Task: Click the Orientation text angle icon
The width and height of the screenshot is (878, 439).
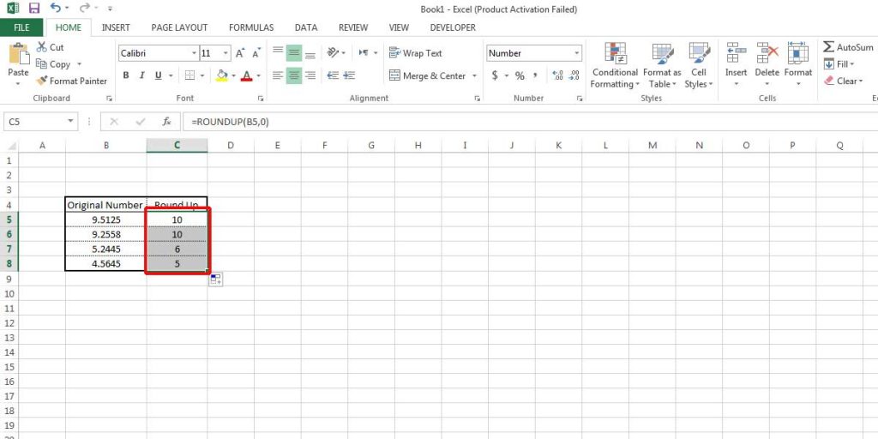Action: click(334, 52)
